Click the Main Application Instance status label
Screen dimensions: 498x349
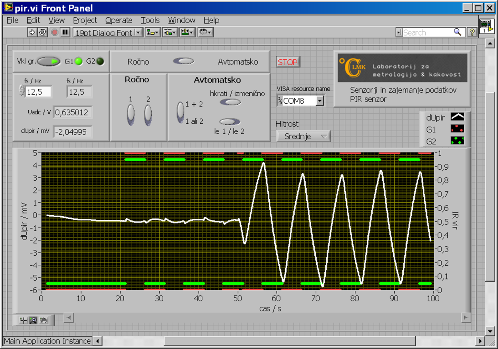tap(47, 341)
